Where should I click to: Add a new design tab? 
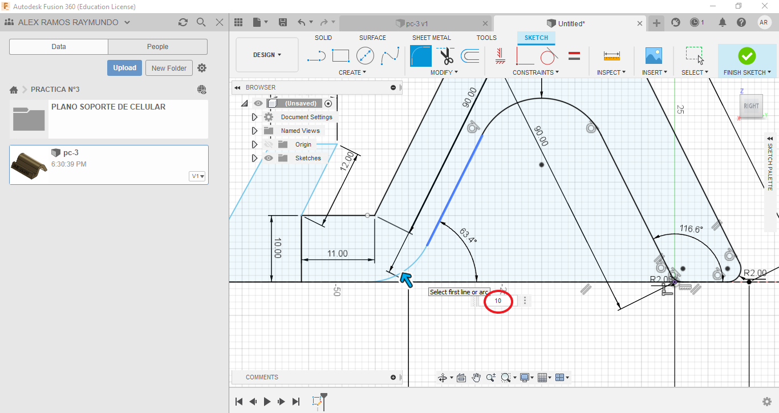(657, 23)
